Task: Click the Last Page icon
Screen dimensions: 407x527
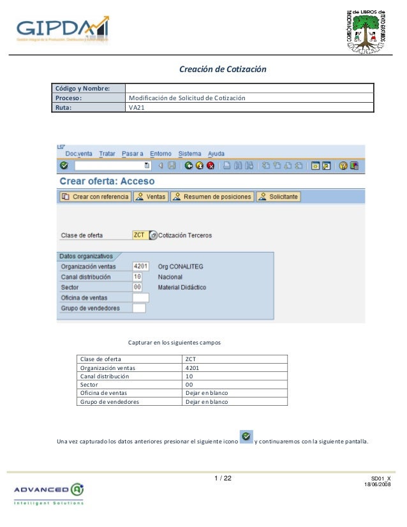Action: point(299,165)
